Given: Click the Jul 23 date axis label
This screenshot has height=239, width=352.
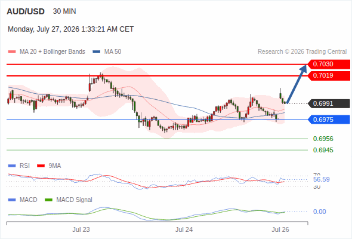Looking at the screenshot, I should tap(81, 229).
